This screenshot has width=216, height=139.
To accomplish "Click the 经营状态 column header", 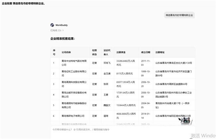I will 94,52.
